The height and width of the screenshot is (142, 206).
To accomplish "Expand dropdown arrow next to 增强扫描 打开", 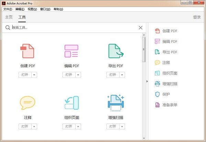I will pos(123,127).
